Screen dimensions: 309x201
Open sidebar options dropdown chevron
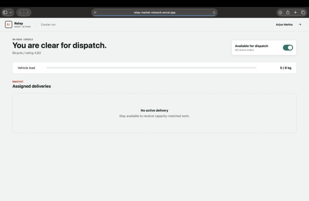click(x=11, y=12)
